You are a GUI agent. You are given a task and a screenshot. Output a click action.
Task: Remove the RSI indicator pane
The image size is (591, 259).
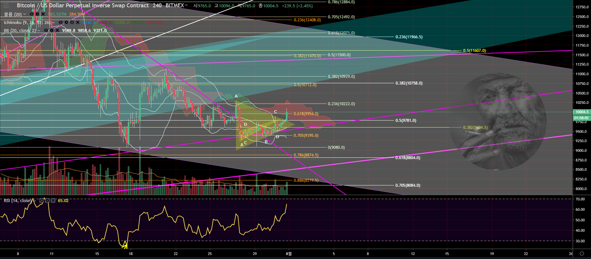[x=53, y=201]
